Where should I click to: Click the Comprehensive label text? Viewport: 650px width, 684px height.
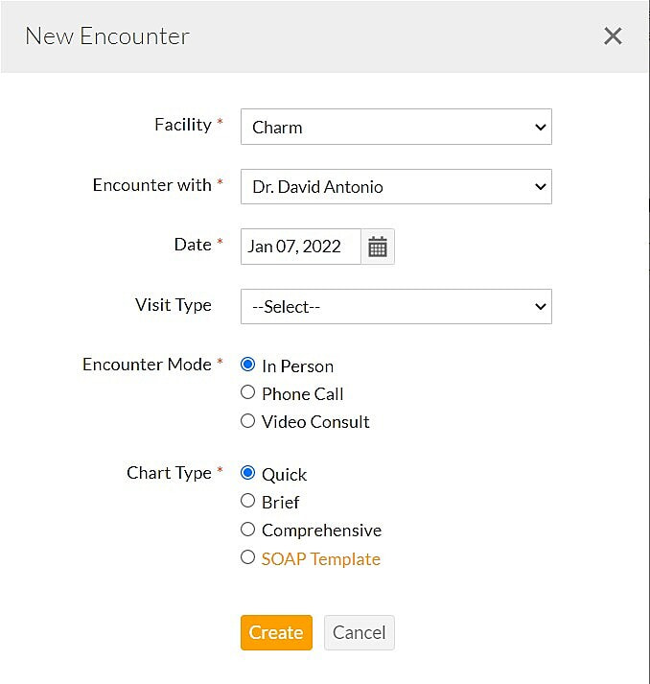pos(321,531)
